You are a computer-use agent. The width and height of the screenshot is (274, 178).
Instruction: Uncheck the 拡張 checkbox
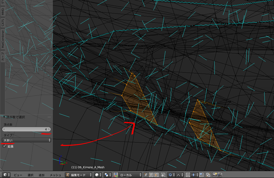click(x=4, y=146)
